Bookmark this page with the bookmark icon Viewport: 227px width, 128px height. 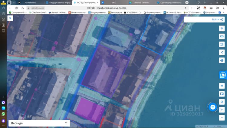click(185, 8)
